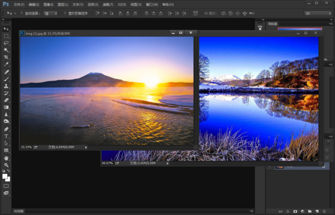335x215 pixels.
Task: Create new fill or adjustment layer
Action: click(302, 211)
